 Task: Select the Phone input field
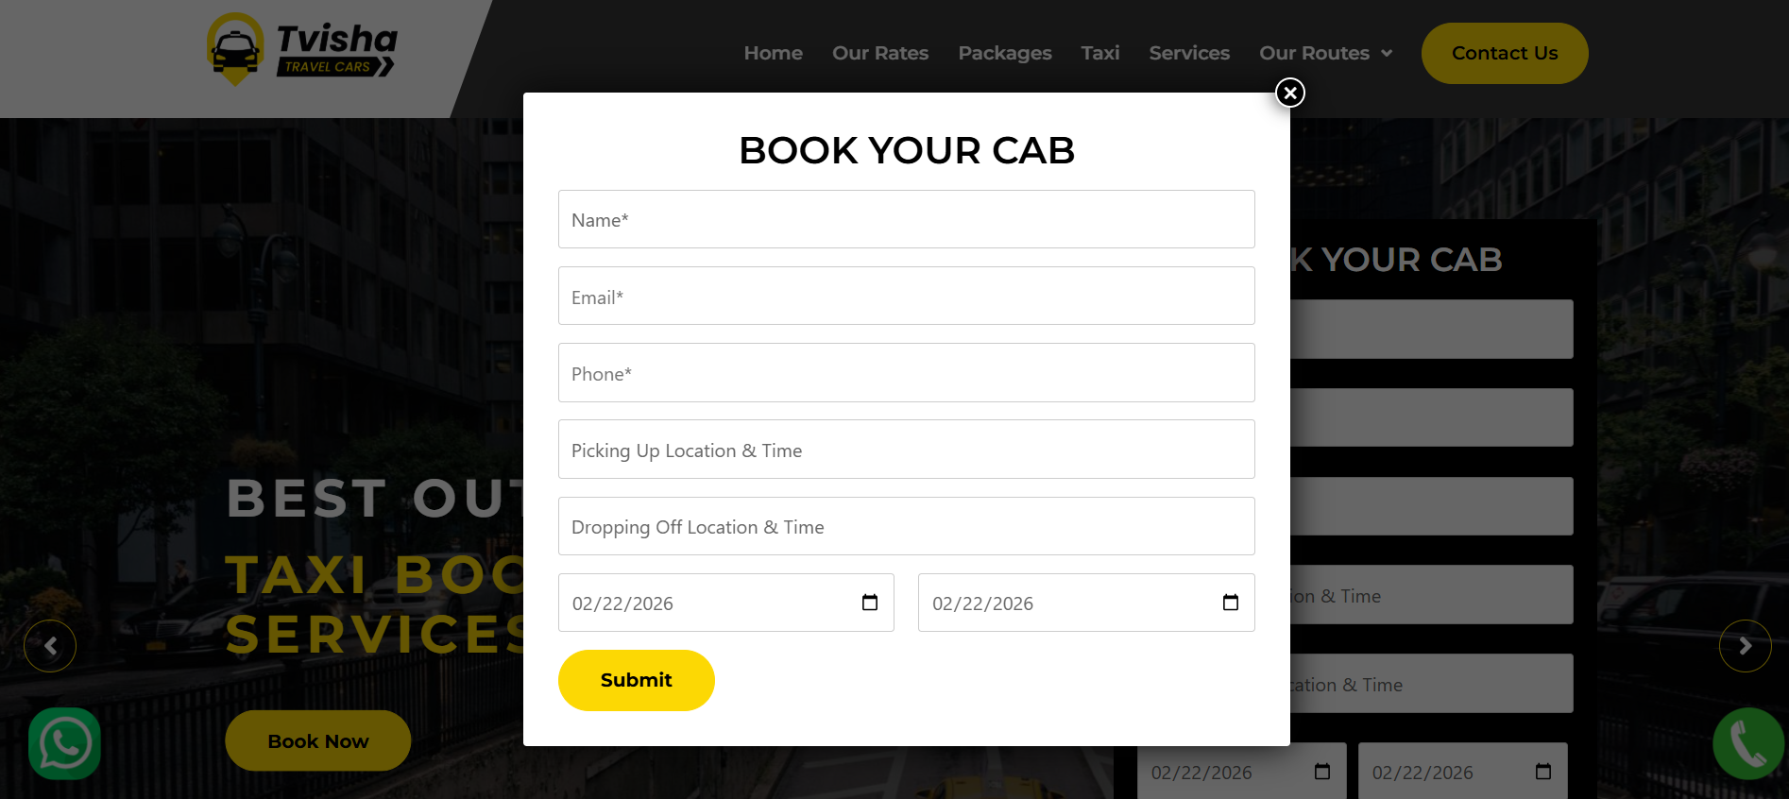coord(906,373)
